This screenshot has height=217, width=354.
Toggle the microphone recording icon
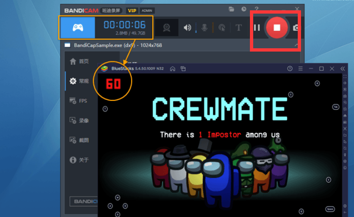click(204, 28)
